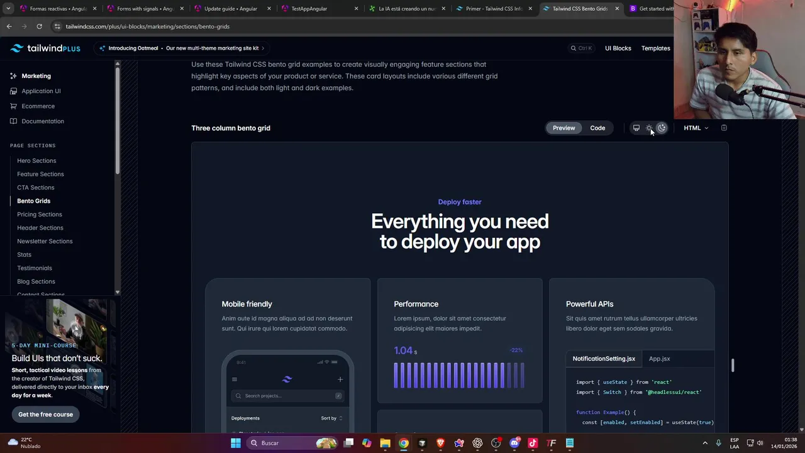Click Search projects field in phone mockup
The width and height of the screenshot is (805, 453).
pos(287,396)
